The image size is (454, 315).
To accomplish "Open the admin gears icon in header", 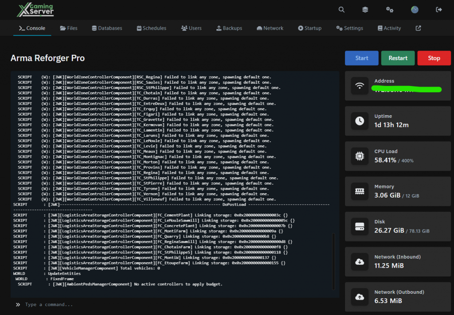I will coord(390,10).
